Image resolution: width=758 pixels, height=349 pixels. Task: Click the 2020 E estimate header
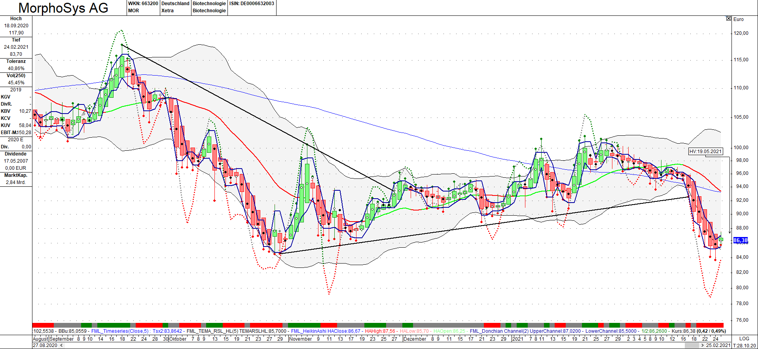16,140
